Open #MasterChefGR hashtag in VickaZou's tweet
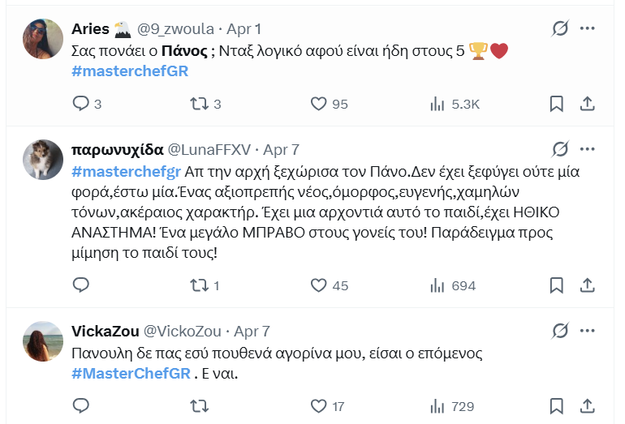The height and width of the screenshot is (424, 625). click(130, 375)
